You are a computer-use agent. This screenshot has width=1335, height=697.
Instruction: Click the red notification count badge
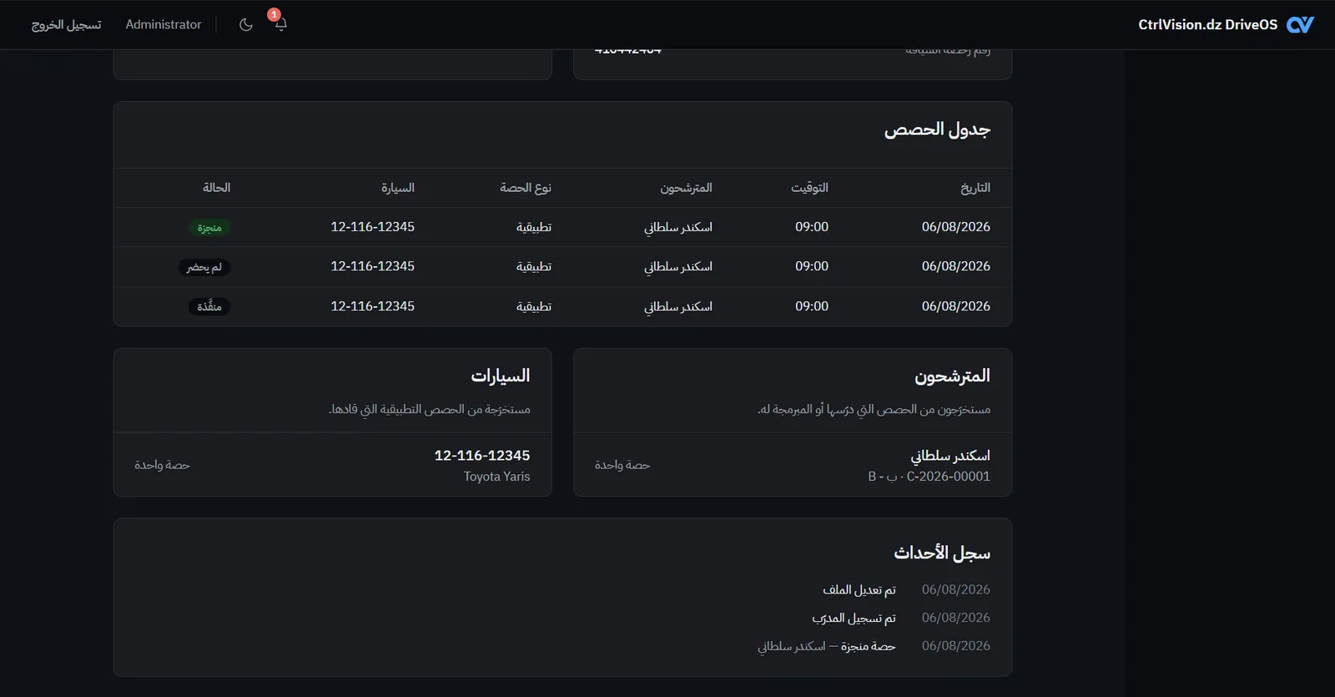tap(274, 14)
